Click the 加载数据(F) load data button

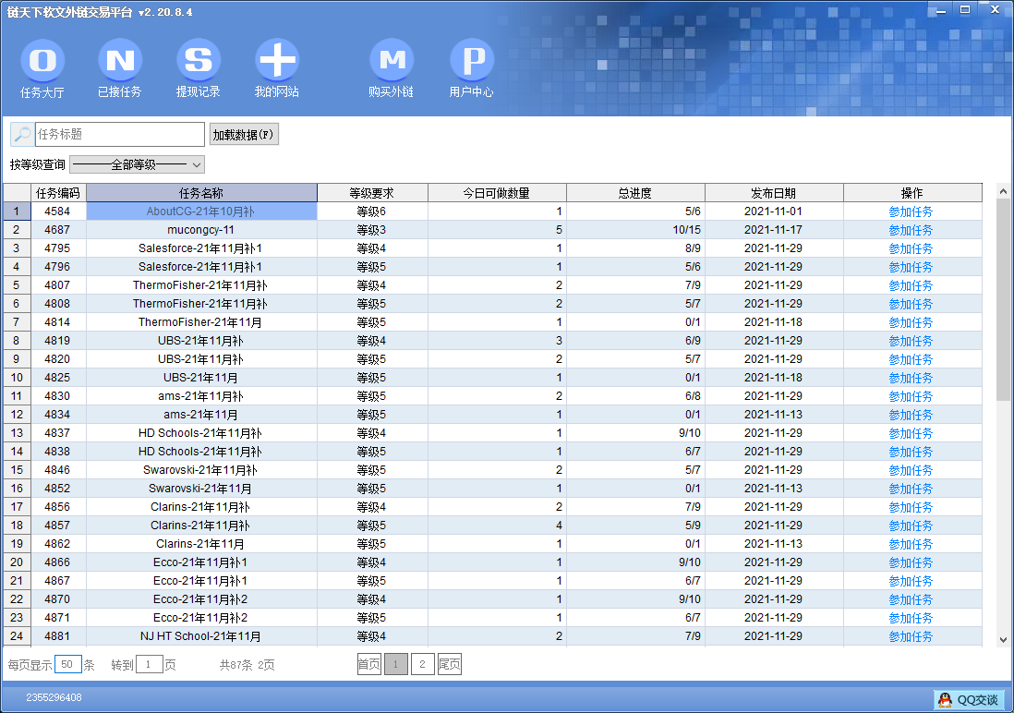(x=244, y=135)
